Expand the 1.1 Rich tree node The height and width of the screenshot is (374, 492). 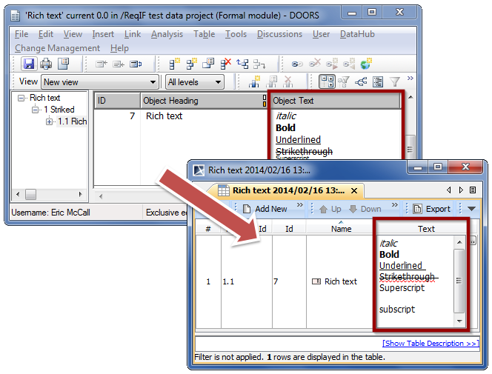point(49,121)
